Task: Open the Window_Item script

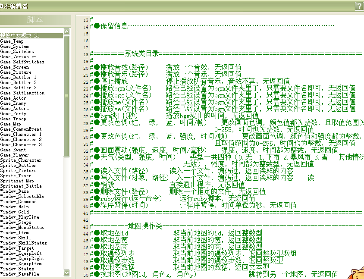Action: click(14, 232)
